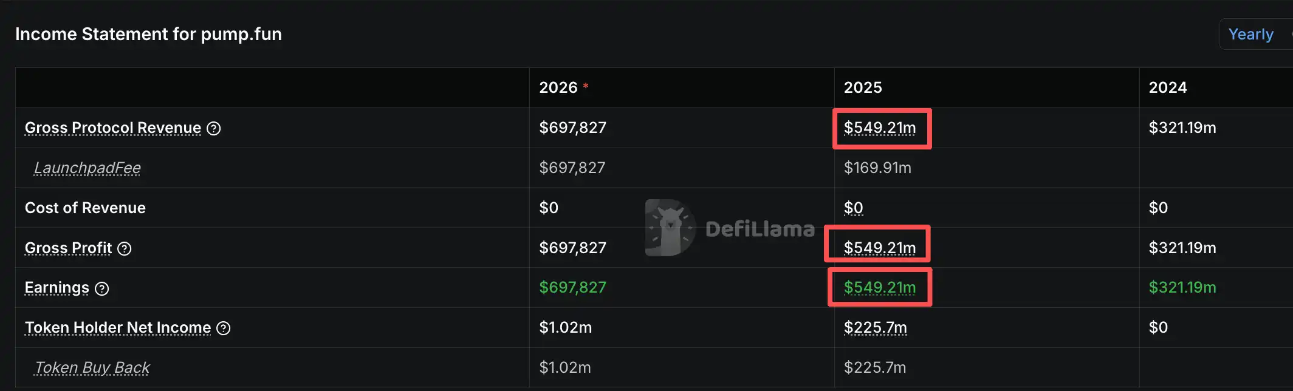Screen dimensions: 1293x391
Task: Open the info icon next to Gross Profit
Action: pyautogui.click(x=125, y=248)
